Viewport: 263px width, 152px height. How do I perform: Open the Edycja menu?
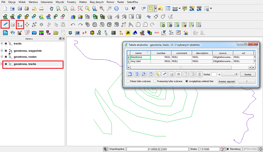12,2
